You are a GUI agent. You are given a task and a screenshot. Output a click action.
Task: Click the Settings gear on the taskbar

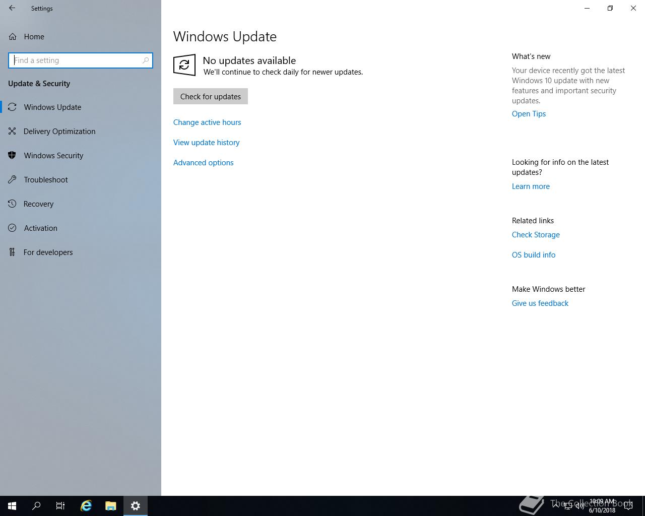136,506
